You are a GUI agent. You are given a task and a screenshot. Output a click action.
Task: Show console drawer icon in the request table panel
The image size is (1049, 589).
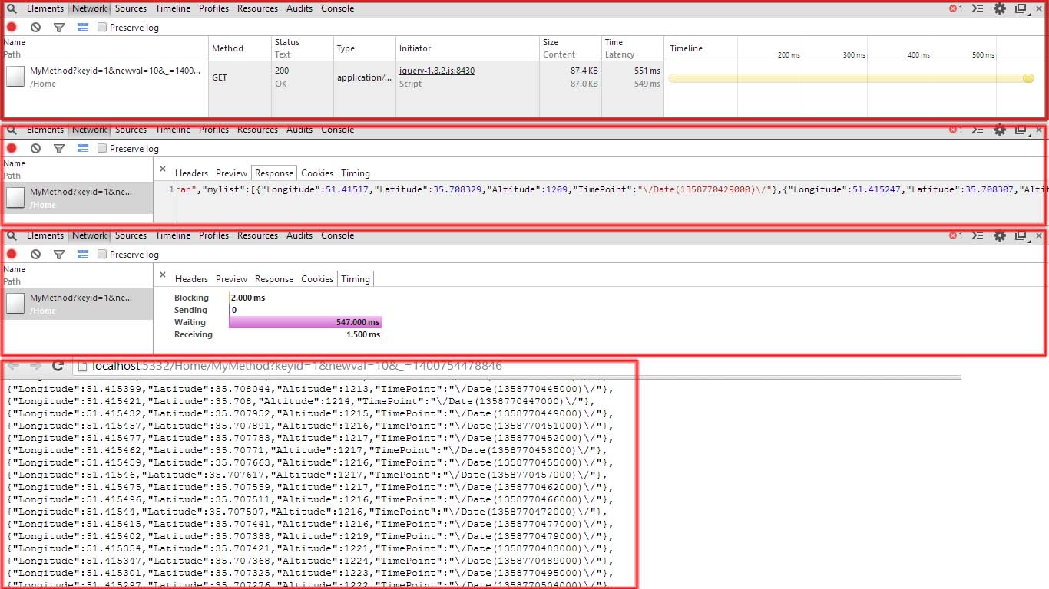click(x=977, y=8)
